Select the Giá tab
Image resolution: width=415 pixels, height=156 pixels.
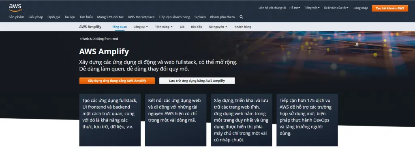click(182, 27)
